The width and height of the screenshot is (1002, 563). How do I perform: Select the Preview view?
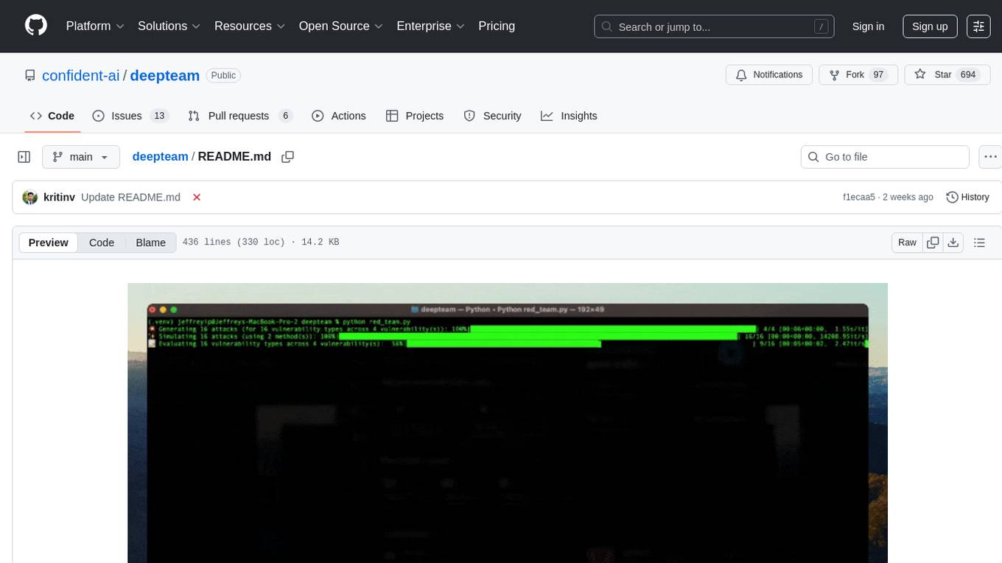tap(49, 242)
